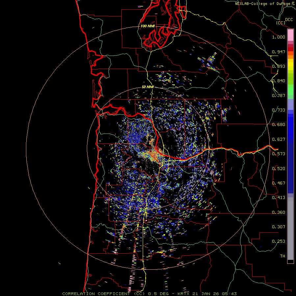
Task: Click the 0.307 scale value
Action: [279, 227]
